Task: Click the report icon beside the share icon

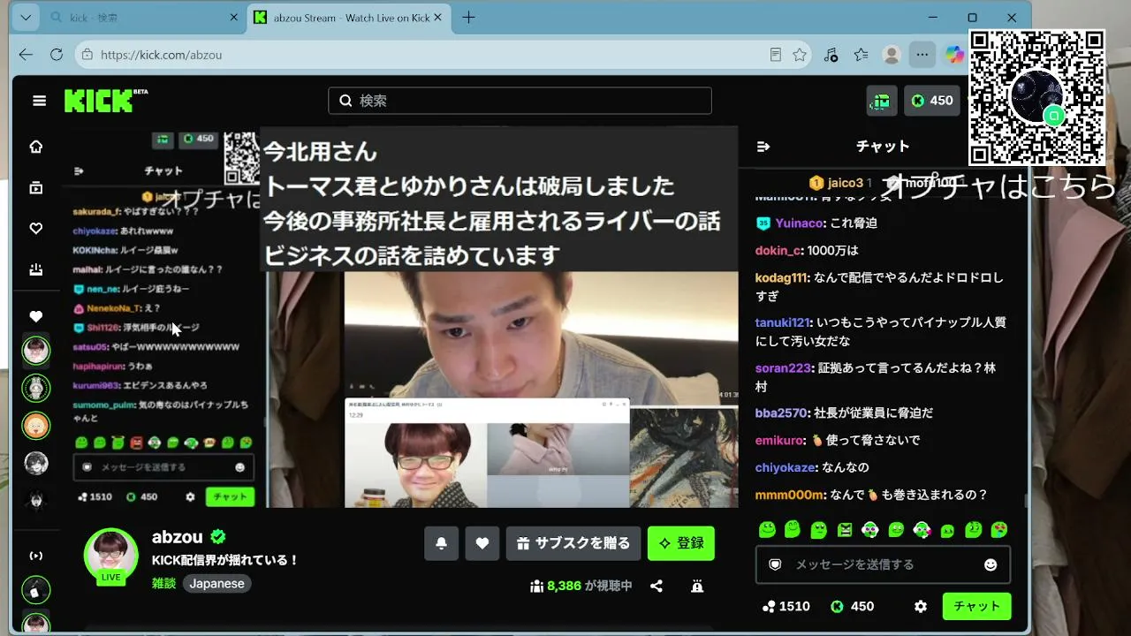Action: [697, 586]
